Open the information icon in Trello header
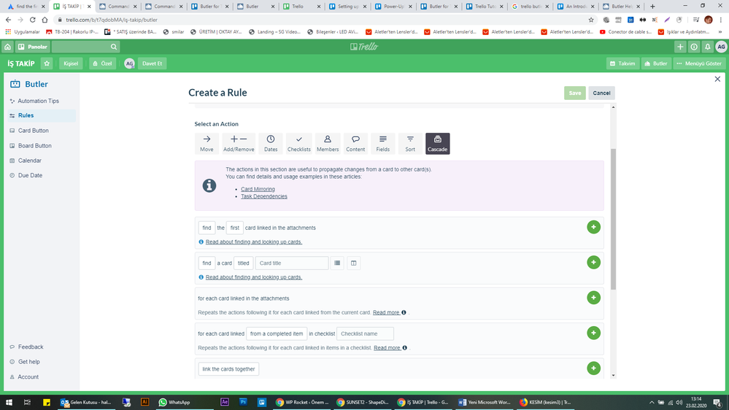 pyautogui.click(x=694, y=47)
